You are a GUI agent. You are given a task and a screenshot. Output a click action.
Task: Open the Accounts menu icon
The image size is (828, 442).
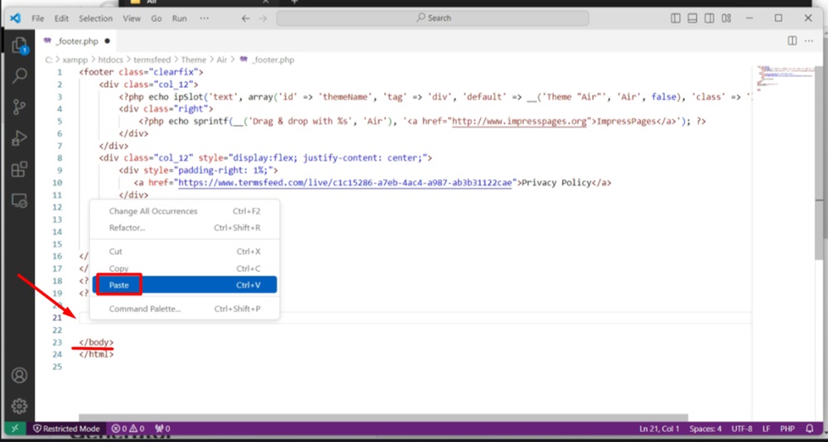point(20,375)
